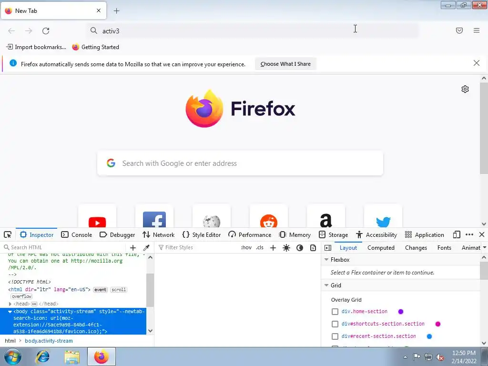Pick an element with the inspector picker icon
Image resolution: width=488 pixels, height=366 pixels.
[8, 234]
